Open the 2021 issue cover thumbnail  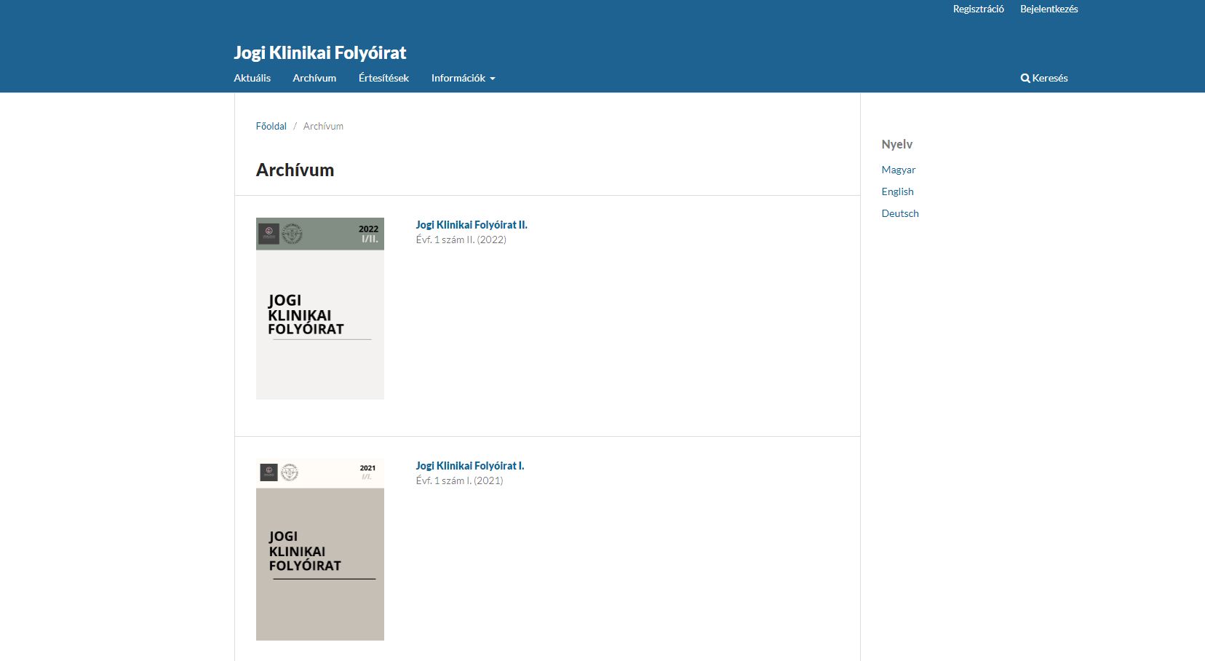[x=320, y=550]
